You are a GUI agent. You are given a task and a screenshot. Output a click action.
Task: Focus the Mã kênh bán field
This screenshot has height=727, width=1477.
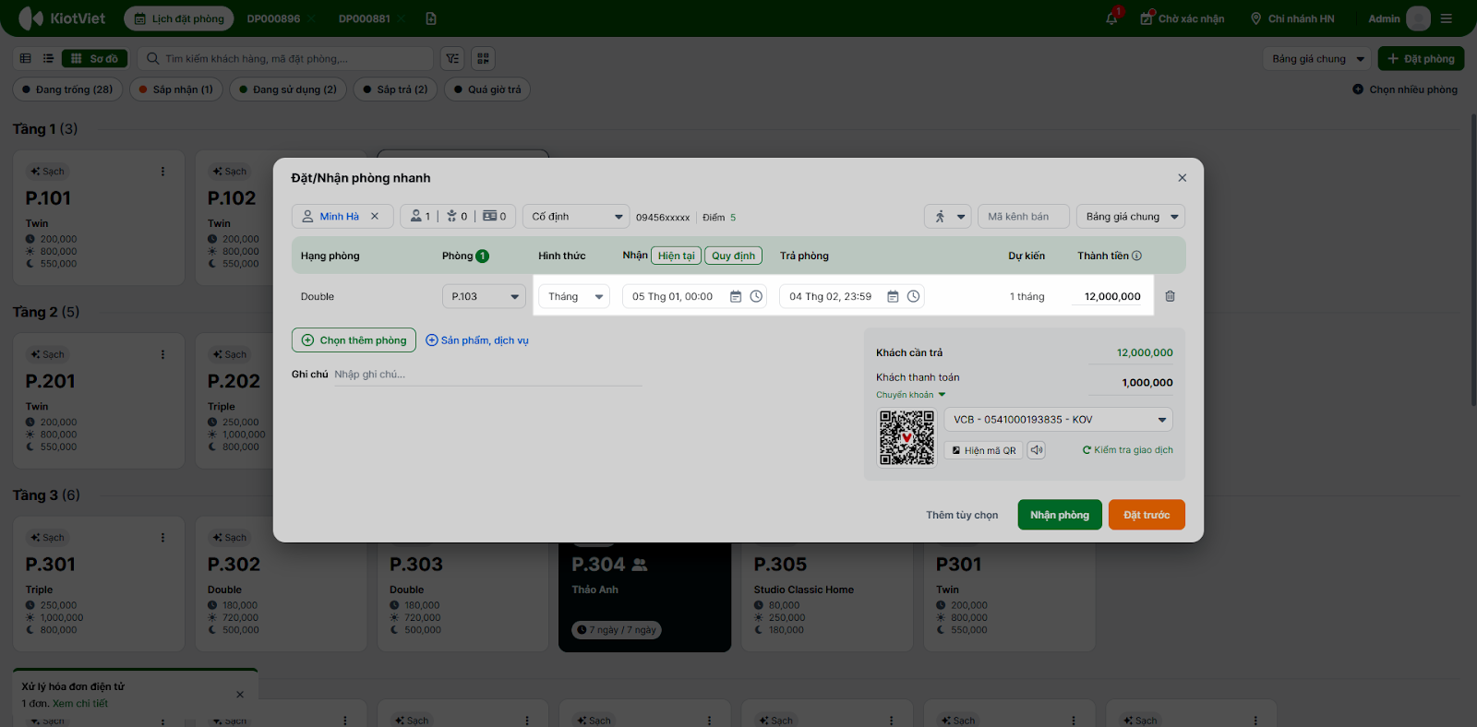1023,217
